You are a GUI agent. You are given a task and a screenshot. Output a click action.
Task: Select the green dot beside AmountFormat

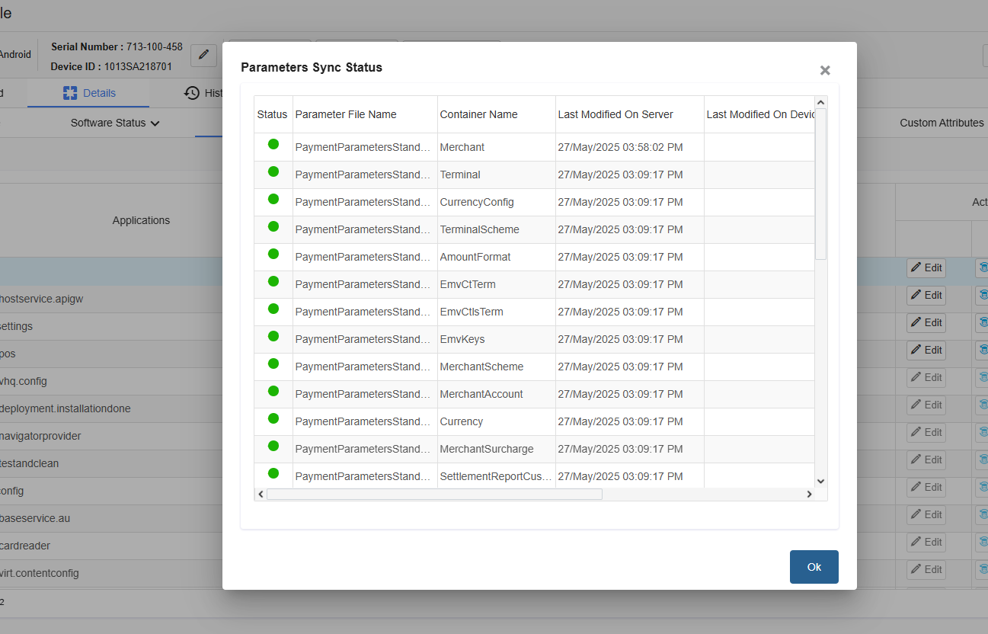coord(273,254)
